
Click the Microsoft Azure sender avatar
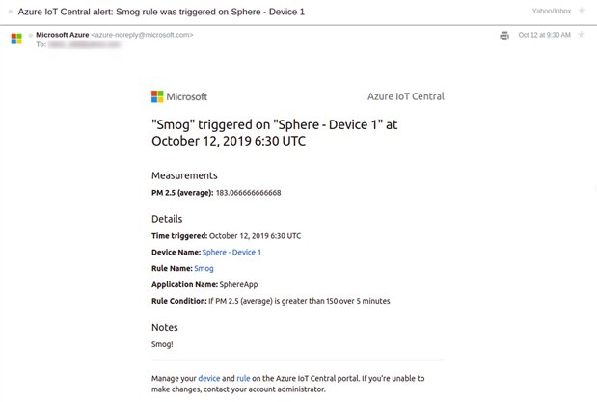[x=16, y=39]
